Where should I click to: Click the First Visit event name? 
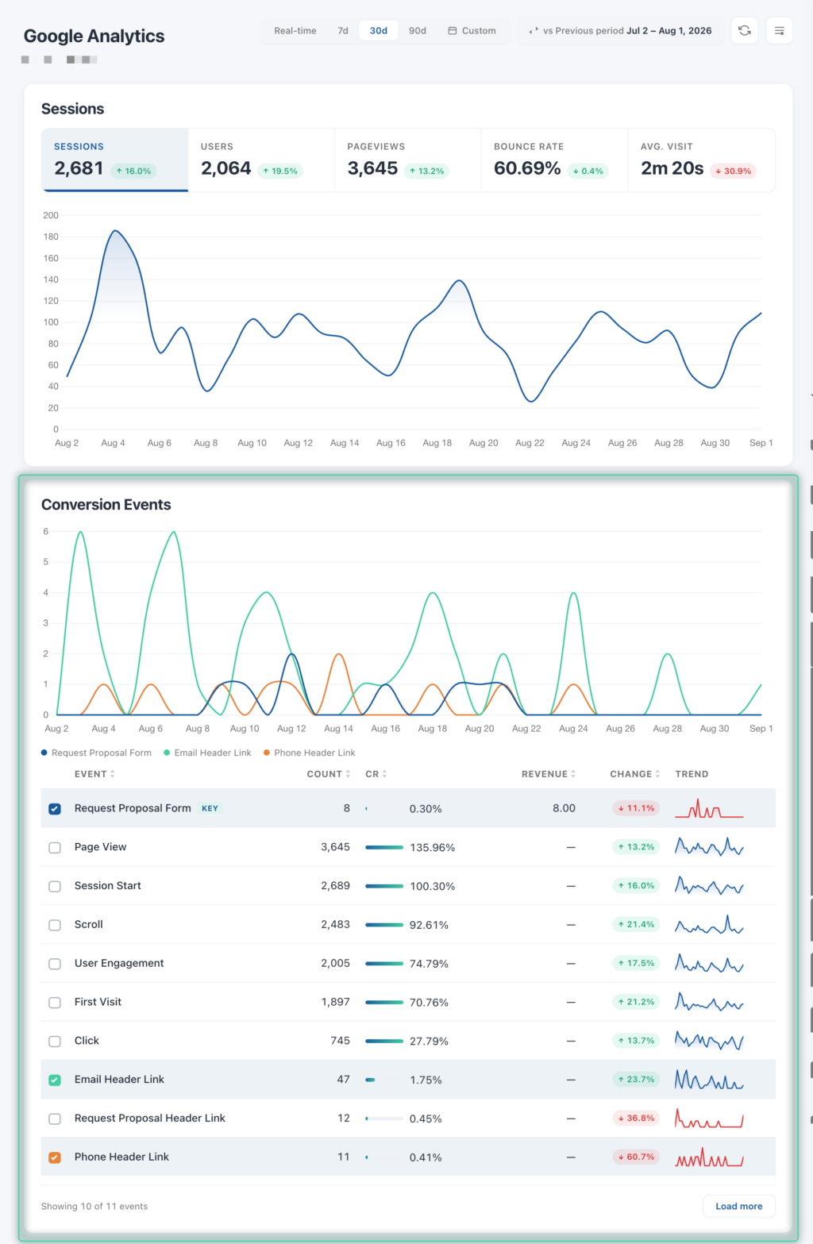[98, 1002]
